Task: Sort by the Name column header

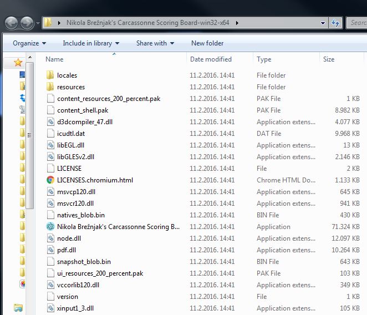Action: (54, 59)
